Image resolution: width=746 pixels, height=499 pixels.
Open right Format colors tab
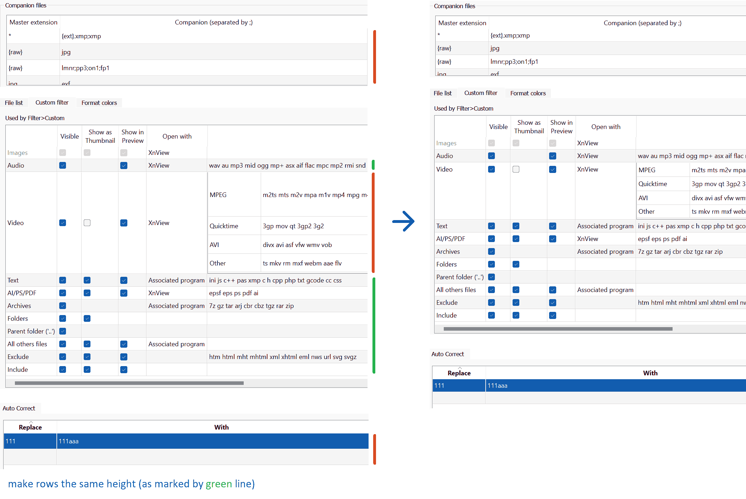[x=528, y=93]
